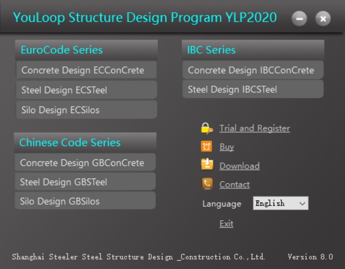This screenshot has width=345, height=269.
Task: Open the Download link
Action: (x=239, y=166)
